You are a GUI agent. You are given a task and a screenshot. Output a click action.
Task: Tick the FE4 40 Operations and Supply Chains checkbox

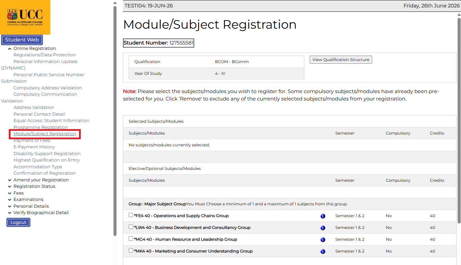[131, 215]
